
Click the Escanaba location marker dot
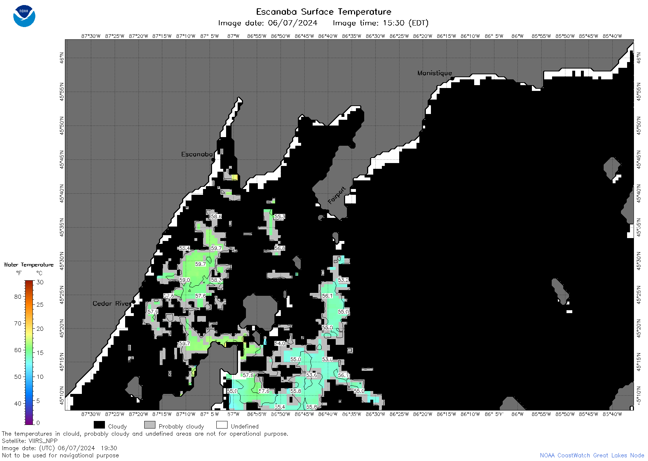[213, 159]
